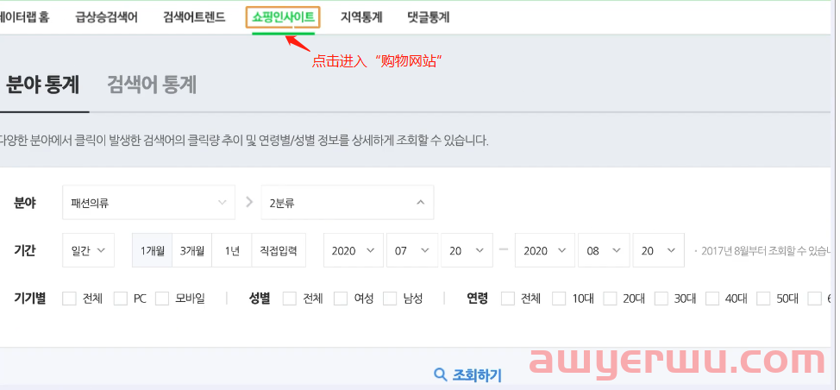This screenshot has width=840, height=390.
Task: Check the 50대 age checkbox
Action: [x=763, y=299]
